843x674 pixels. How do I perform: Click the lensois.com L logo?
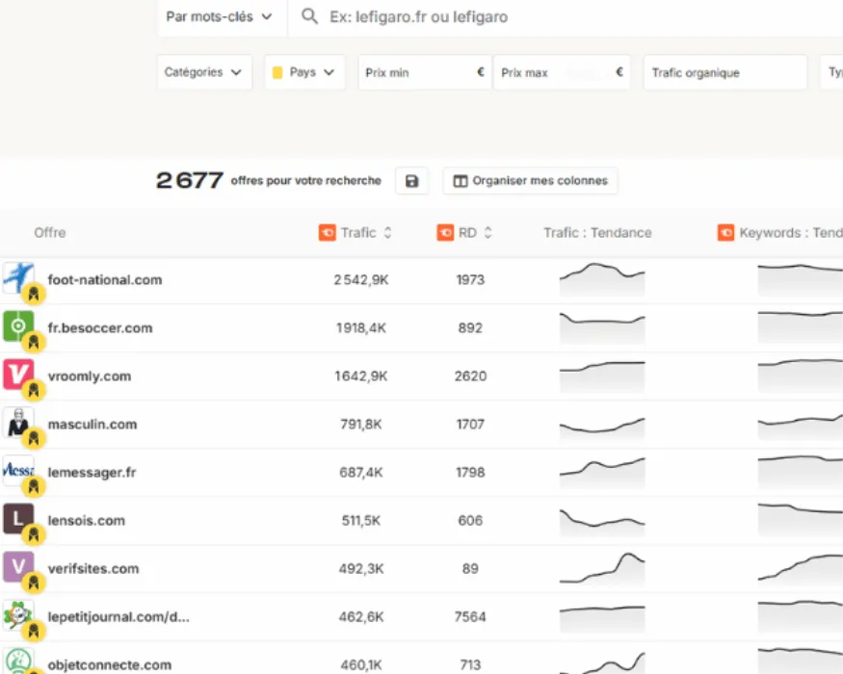(18, 518)
